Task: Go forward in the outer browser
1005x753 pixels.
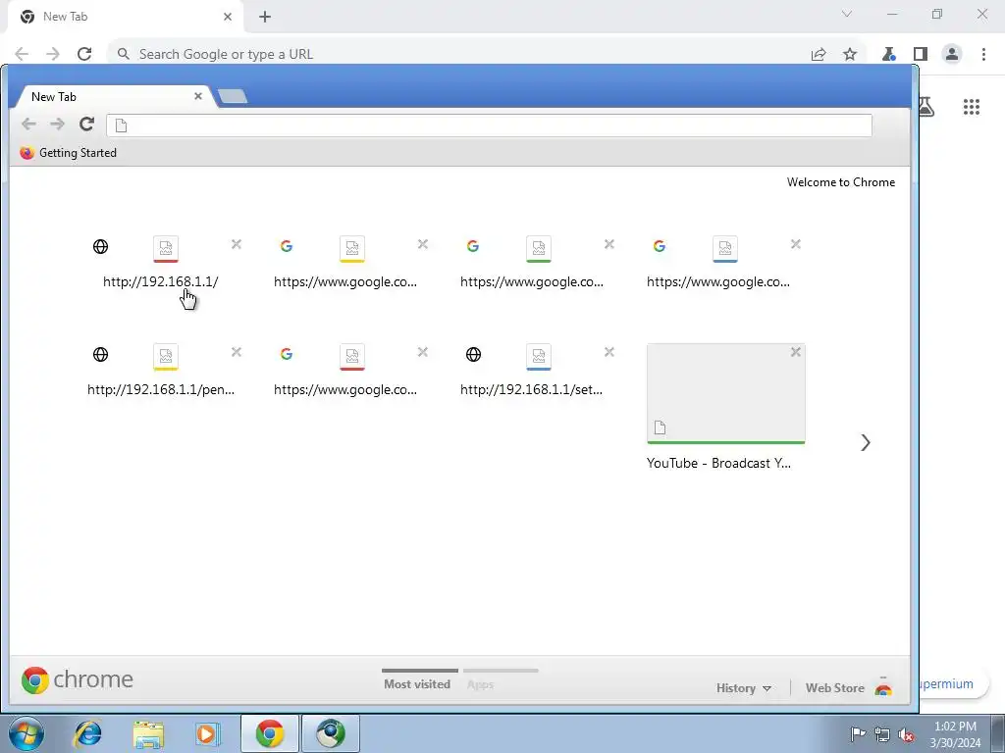Action: coord(53,54)
